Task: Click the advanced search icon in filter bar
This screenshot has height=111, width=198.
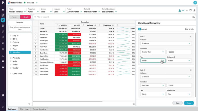Action: coord(193,17)
